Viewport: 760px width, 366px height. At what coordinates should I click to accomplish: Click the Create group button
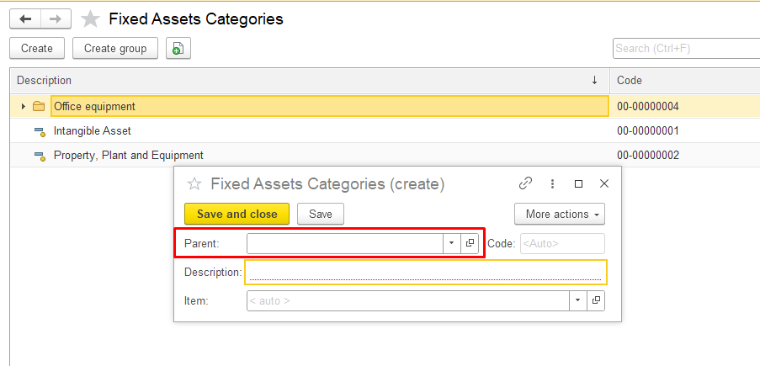(x=115, y=48)
